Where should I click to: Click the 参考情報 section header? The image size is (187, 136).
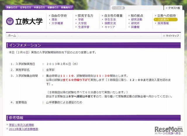click(93, 118)
